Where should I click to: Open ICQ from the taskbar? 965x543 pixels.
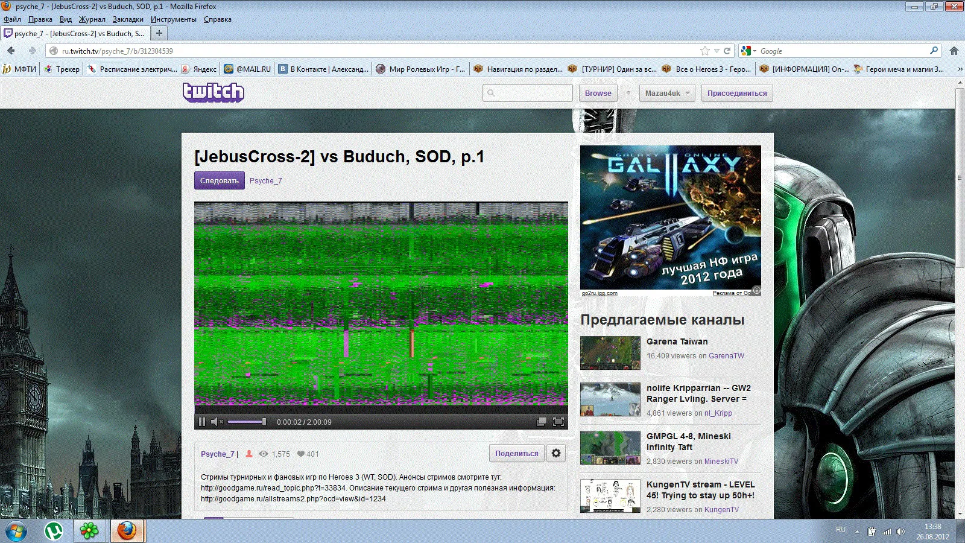[x=89, y=531]
